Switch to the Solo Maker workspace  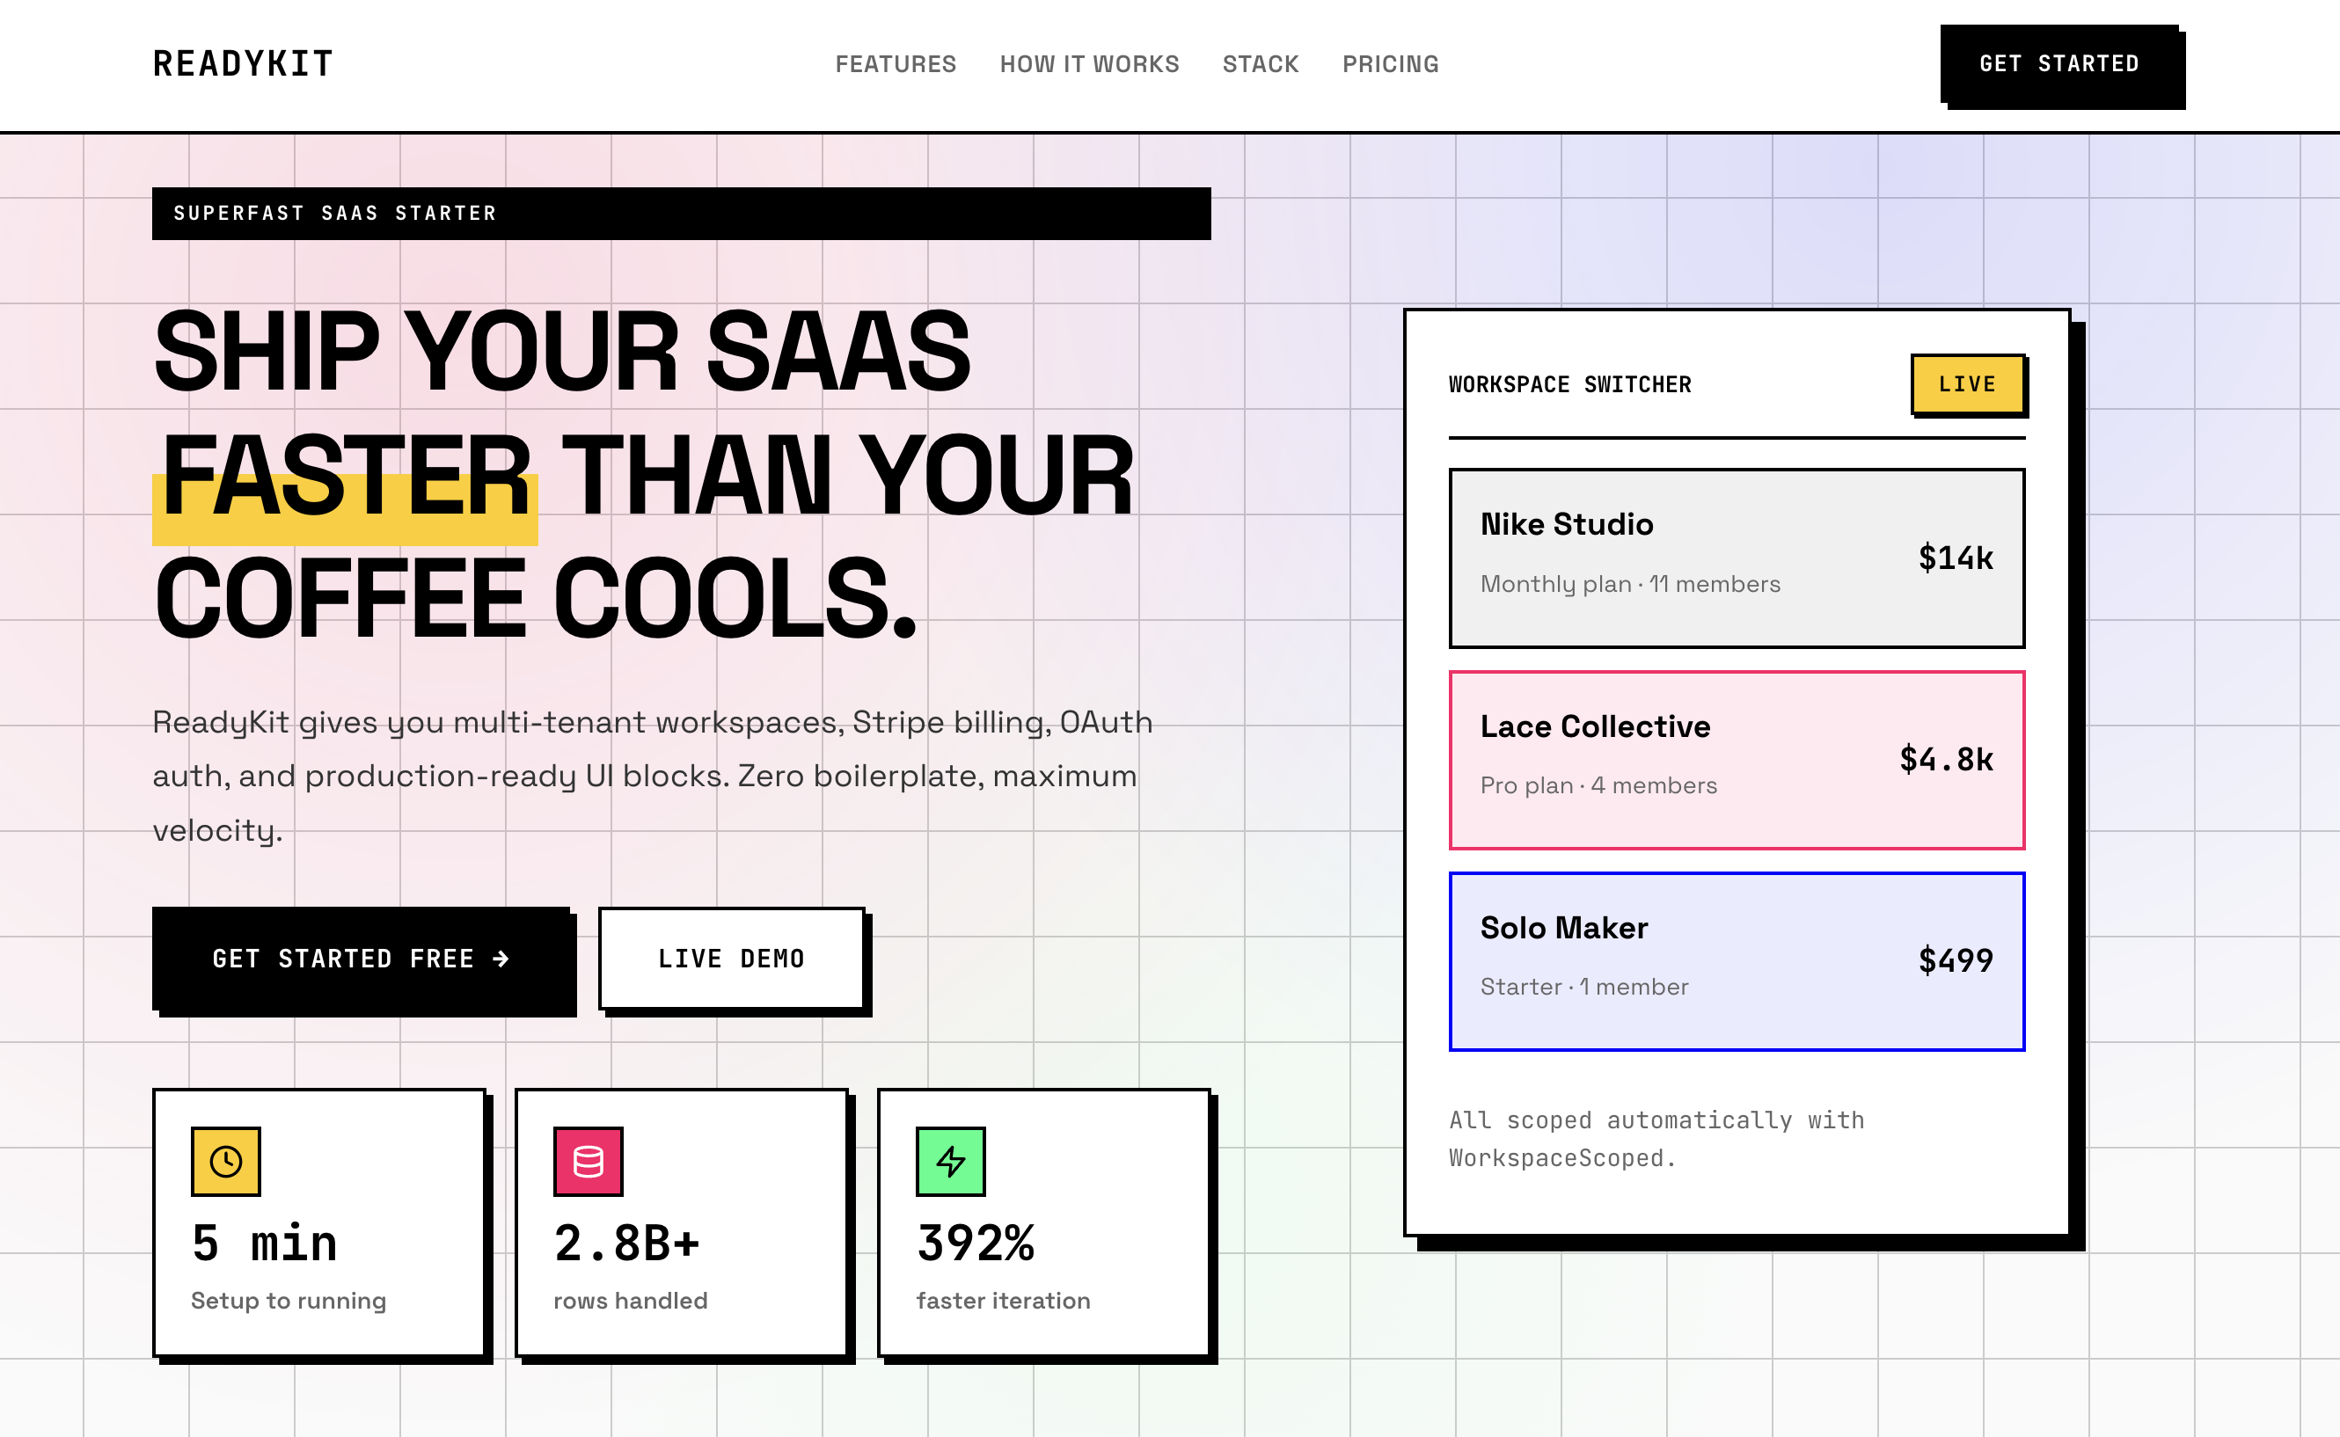pyautogui.click(x=1736, y=961)
